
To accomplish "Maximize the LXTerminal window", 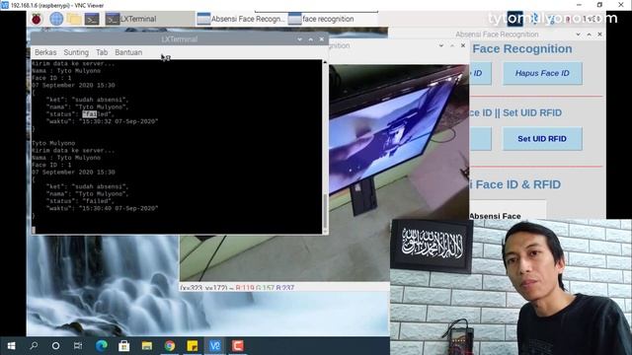I will click(310, 39).
